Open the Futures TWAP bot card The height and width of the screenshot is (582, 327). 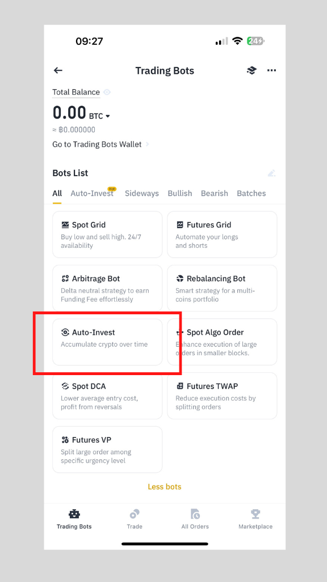click(x=222, y=396)
